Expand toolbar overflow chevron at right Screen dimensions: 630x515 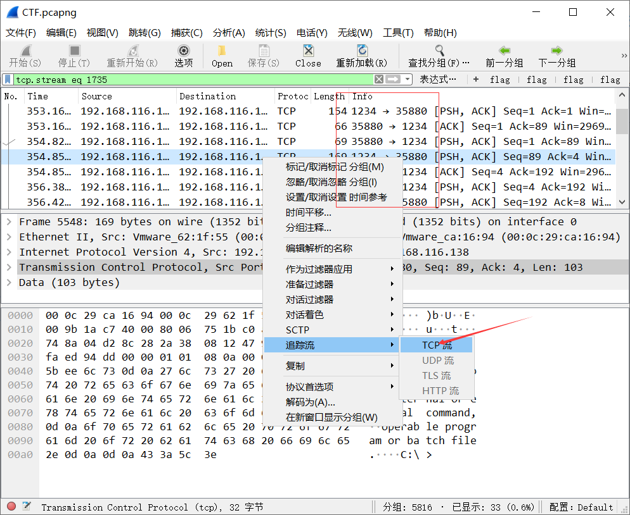(x=624, y=55)
